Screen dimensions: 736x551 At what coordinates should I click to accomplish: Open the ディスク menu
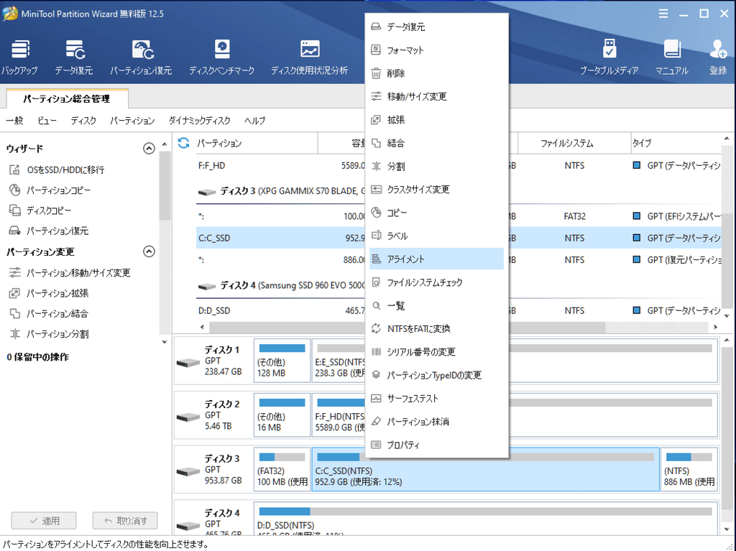(x=83, y=121)
